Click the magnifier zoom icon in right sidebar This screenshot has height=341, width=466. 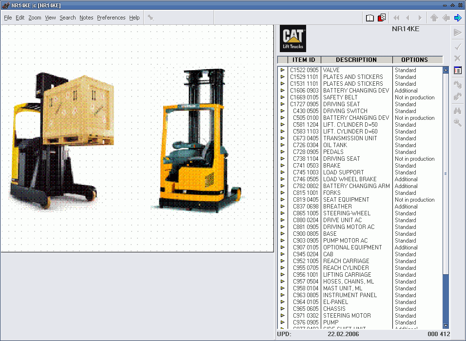tap(458, 122)
